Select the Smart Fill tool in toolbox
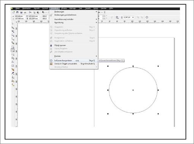Viewport: 194px width, 144px height. pyautogui.click(x=13, y=43)
